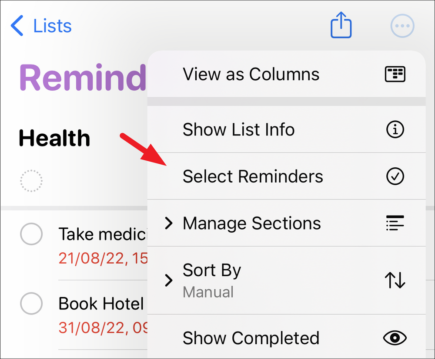Select View as Columns
This screenshot has height=359, width=435.
coord(251,74)
